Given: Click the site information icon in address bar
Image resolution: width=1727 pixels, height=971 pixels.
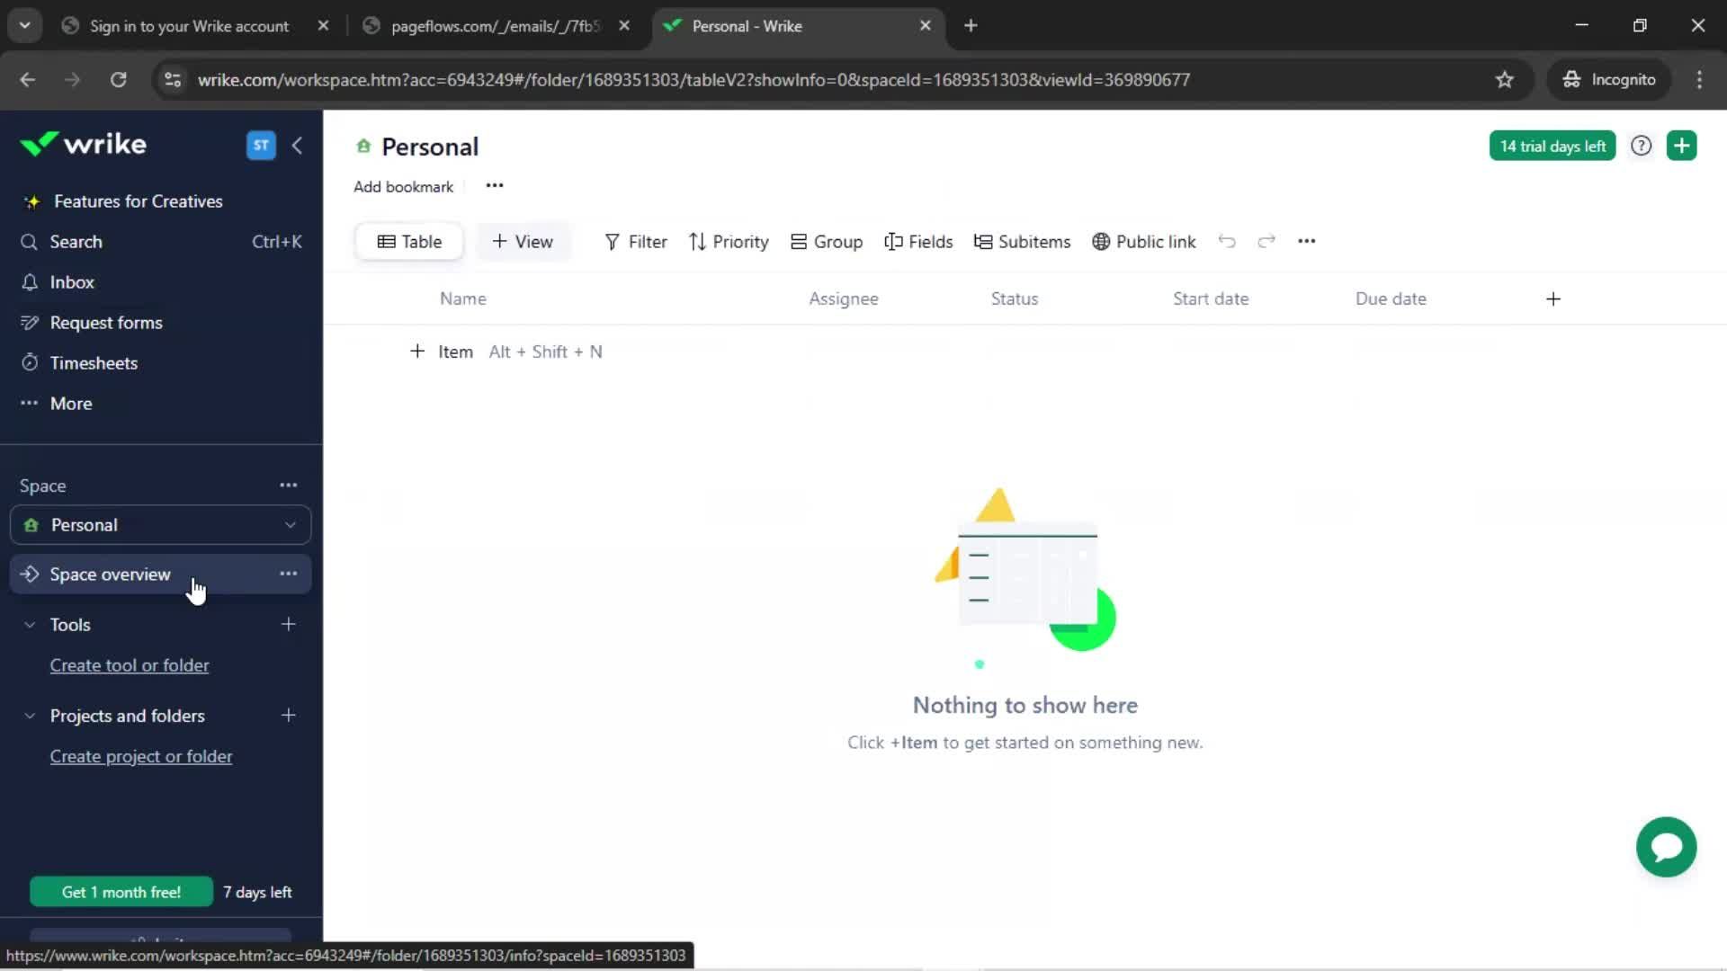Looking at the screenshot, I should pyautogui.click(x=173, y=80).
